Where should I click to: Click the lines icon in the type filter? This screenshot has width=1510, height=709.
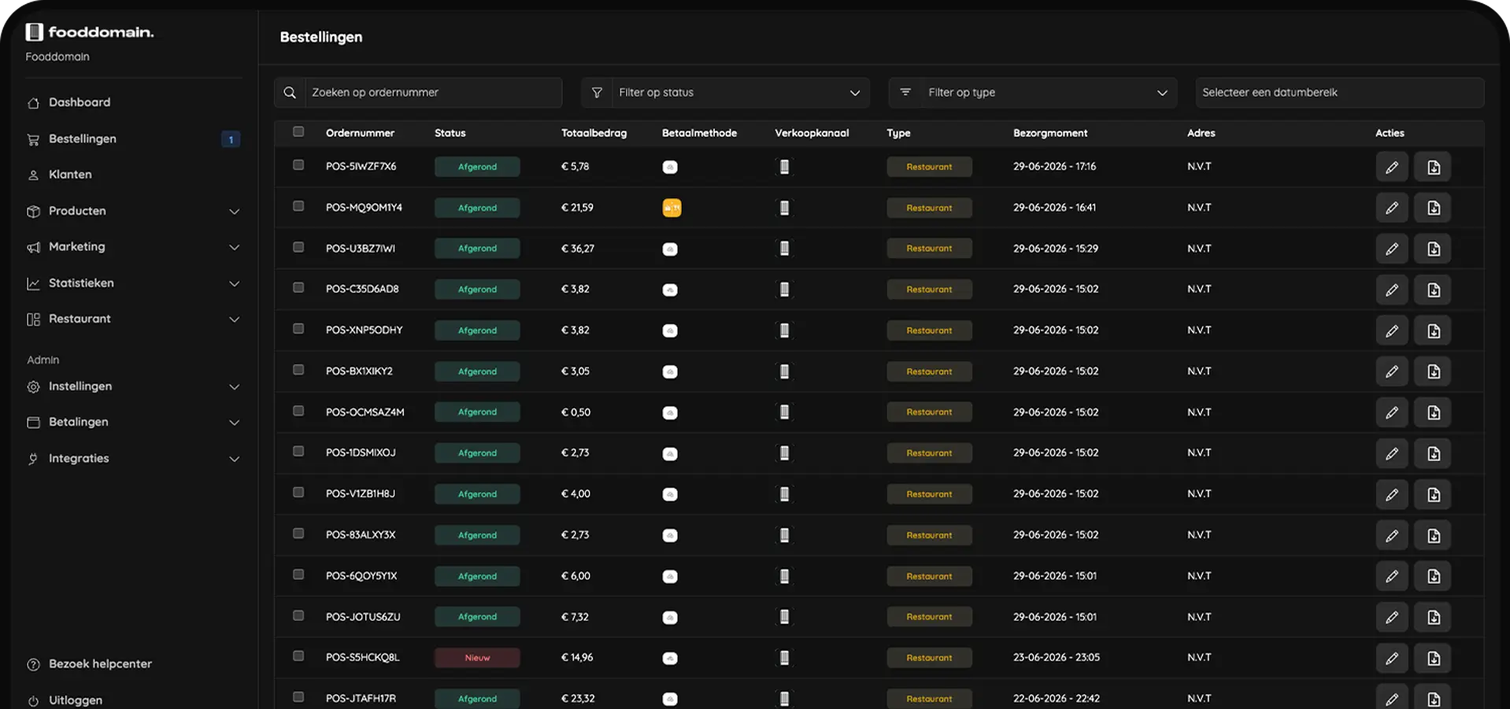pyautogui.click(x=905, y=92)
